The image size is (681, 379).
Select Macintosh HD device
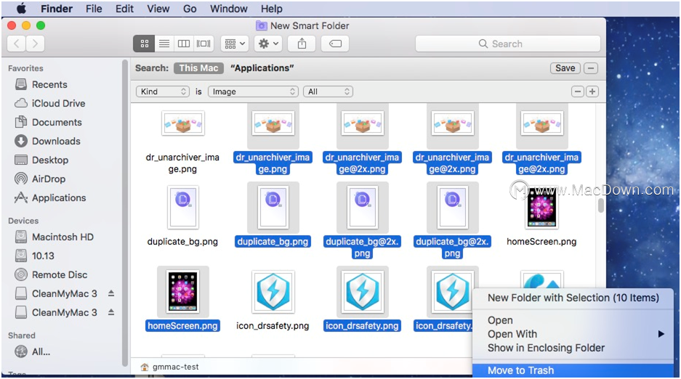point(55,237)
